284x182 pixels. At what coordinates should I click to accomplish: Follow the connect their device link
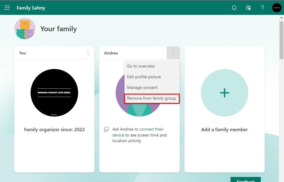138,132
